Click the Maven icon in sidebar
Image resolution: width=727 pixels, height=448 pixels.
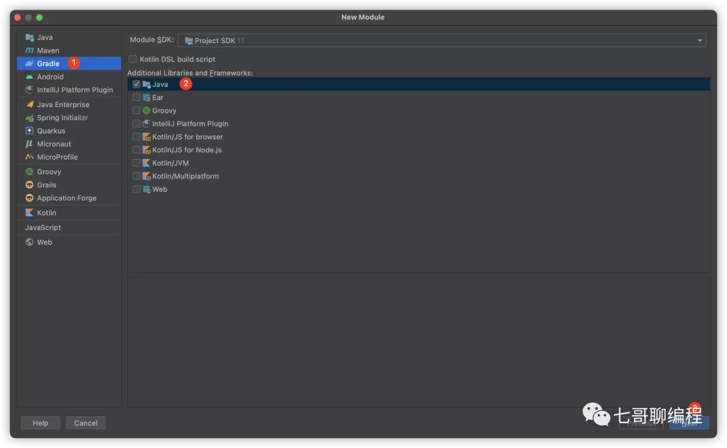point(30,50)
